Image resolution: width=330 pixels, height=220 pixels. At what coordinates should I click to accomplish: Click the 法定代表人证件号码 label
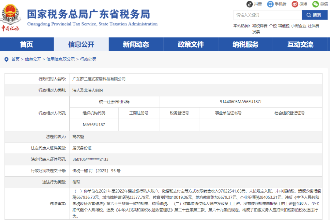click(x=48, y=160)
